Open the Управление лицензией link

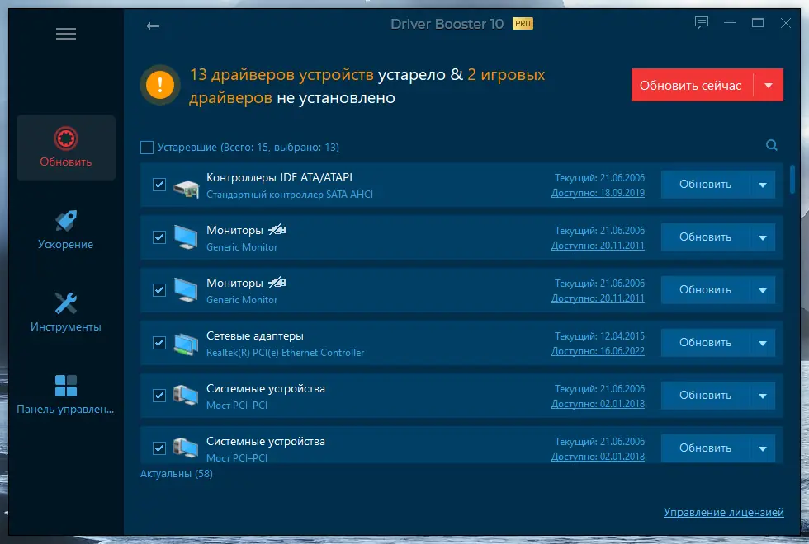[723, 512]
